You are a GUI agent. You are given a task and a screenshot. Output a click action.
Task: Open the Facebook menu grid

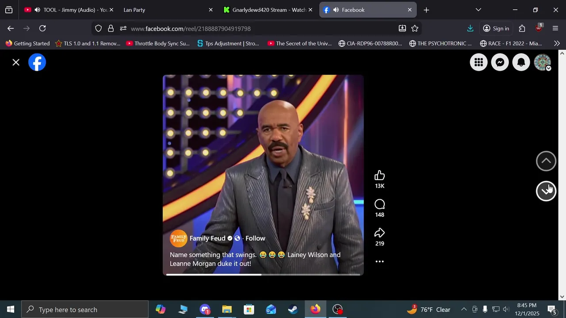coord(478,62)
